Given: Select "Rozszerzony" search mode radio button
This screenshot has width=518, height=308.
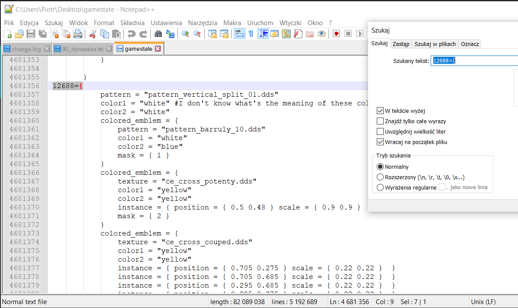Looking at the screenshot, I should click(380, 177).
